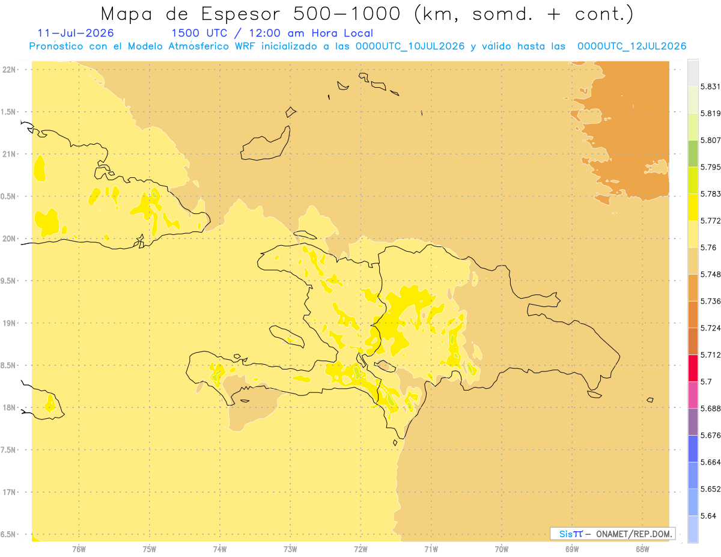Select the pink legend swatch between 5.7 and 5.688
This screenshot has width=721, height=557.
click(x=693, y=395)
